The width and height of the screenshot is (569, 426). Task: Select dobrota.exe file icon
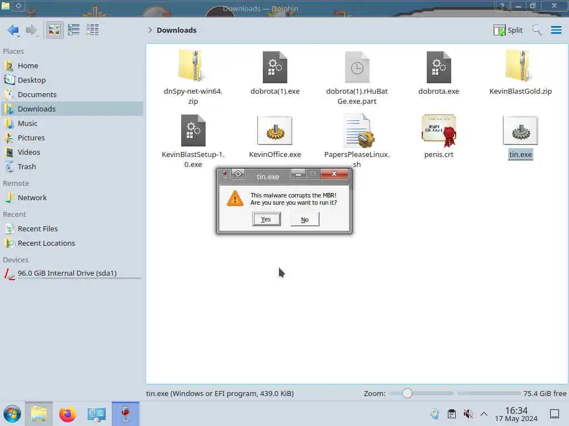tap(438, 67)
